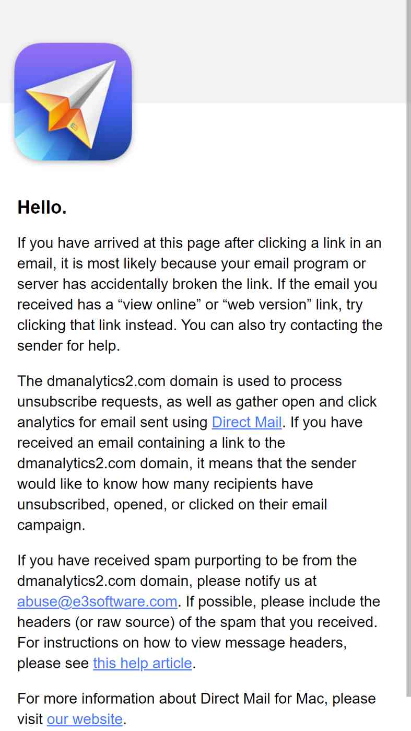Click the "headers (or raw source)" text
This screenshot has width=411, height=731.
(96, 622)
